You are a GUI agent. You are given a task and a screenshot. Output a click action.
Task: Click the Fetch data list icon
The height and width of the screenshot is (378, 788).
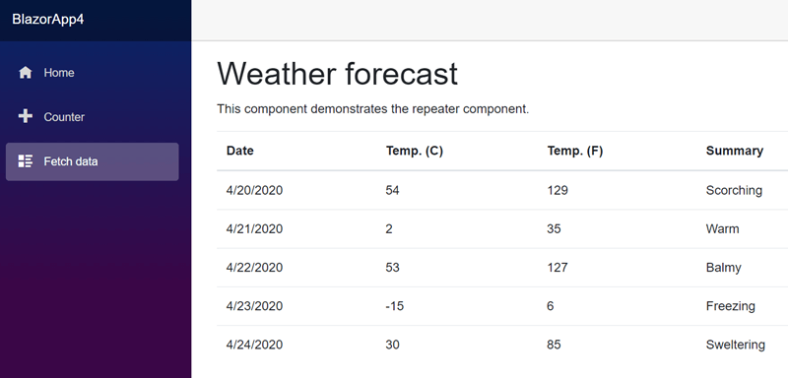[x=26, y=161]
